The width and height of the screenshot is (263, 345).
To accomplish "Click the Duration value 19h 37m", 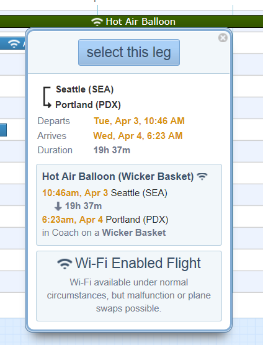I will pos(112,150).
